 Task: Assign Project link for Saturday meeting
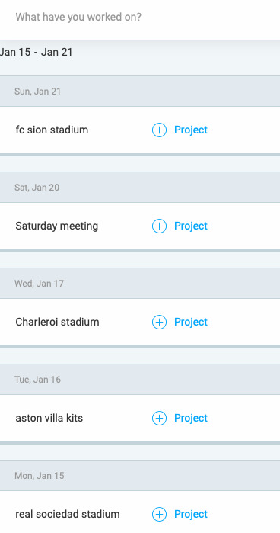(x=191, y=226)
